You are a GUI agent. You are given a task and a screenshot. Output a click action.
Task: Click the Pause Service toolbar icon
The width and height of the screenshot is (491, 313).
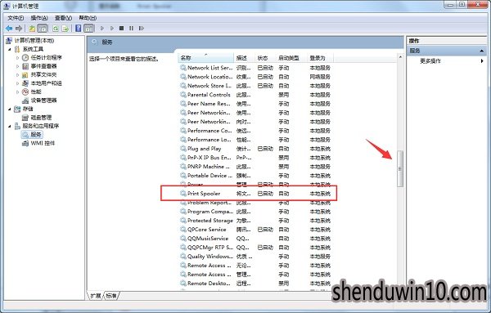[x=131, y=29]
